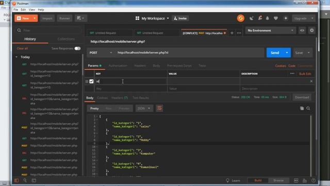330x186 pixels.
Task: Click the Send button
Action: [275, 53]
